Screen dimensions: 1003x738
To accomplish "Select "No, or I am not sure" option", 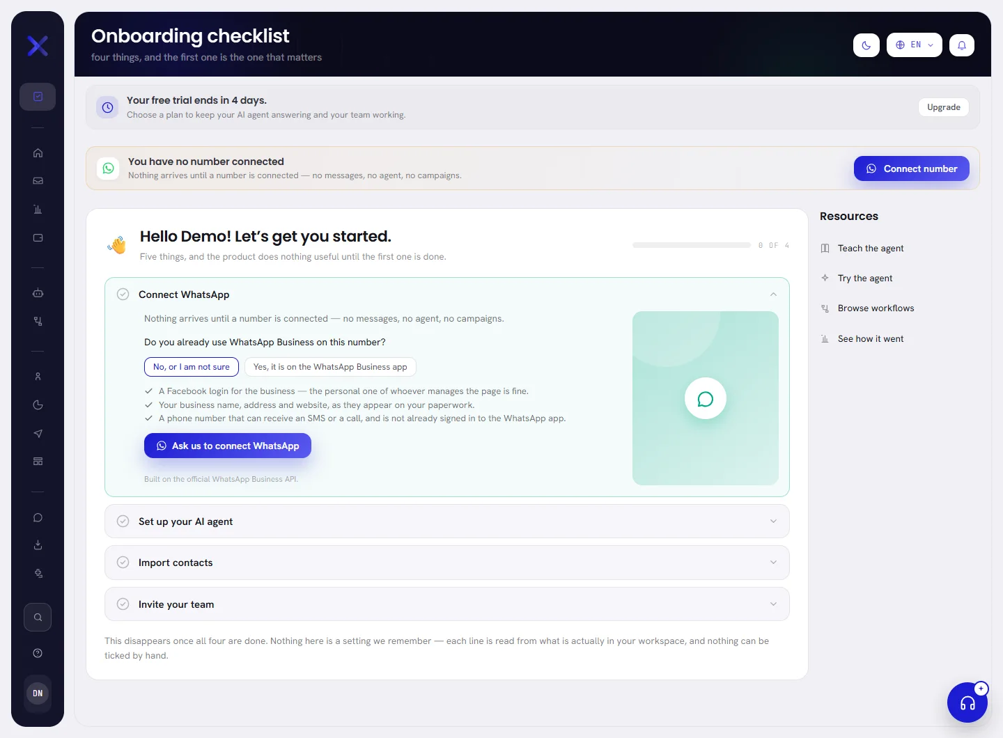I will [x=192, y=367].
